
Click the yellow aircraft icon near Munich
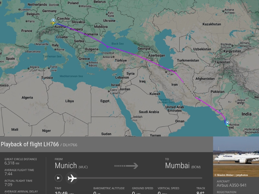point(53,24)
